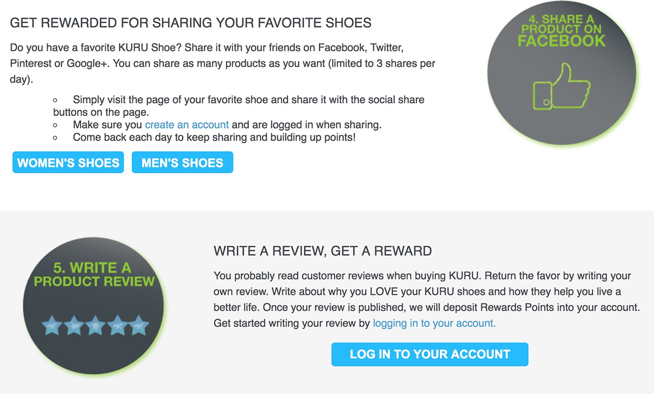
Task: Click the 'Write a Review, Get a Reward' heading
Action: (x=322, y=251)
